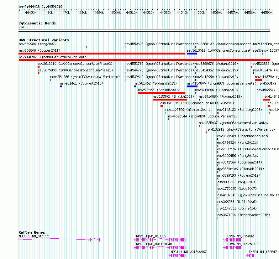Click dgv3531n106 (Alsmadi2014) label
279x259 pixels.
coord(240,169)
